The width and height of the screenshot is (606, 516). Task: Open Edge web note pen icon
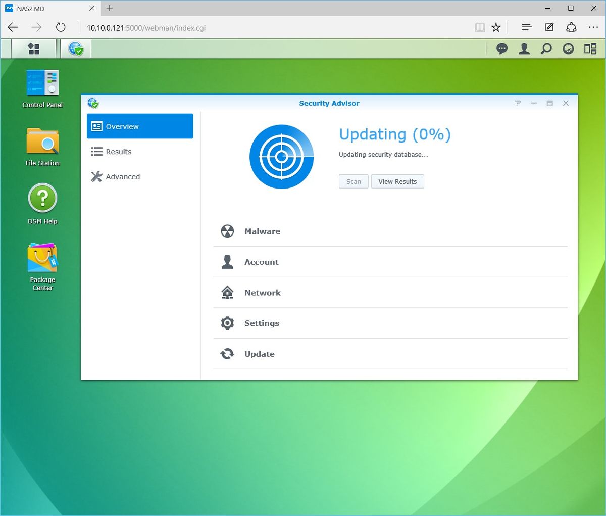(549, 27)
